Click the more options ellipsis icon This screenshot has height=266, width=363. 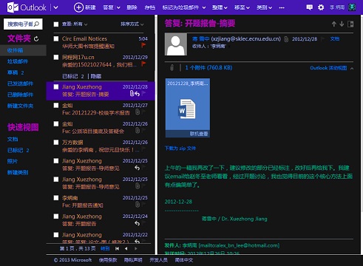(282, 7)
